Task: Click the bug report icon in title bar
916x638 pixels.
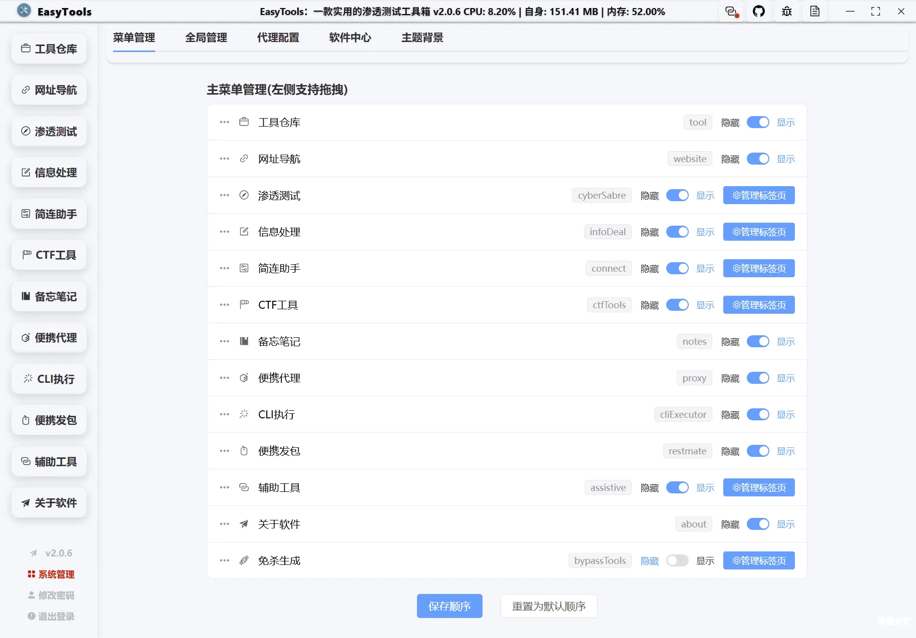Action: coord(787,11)
